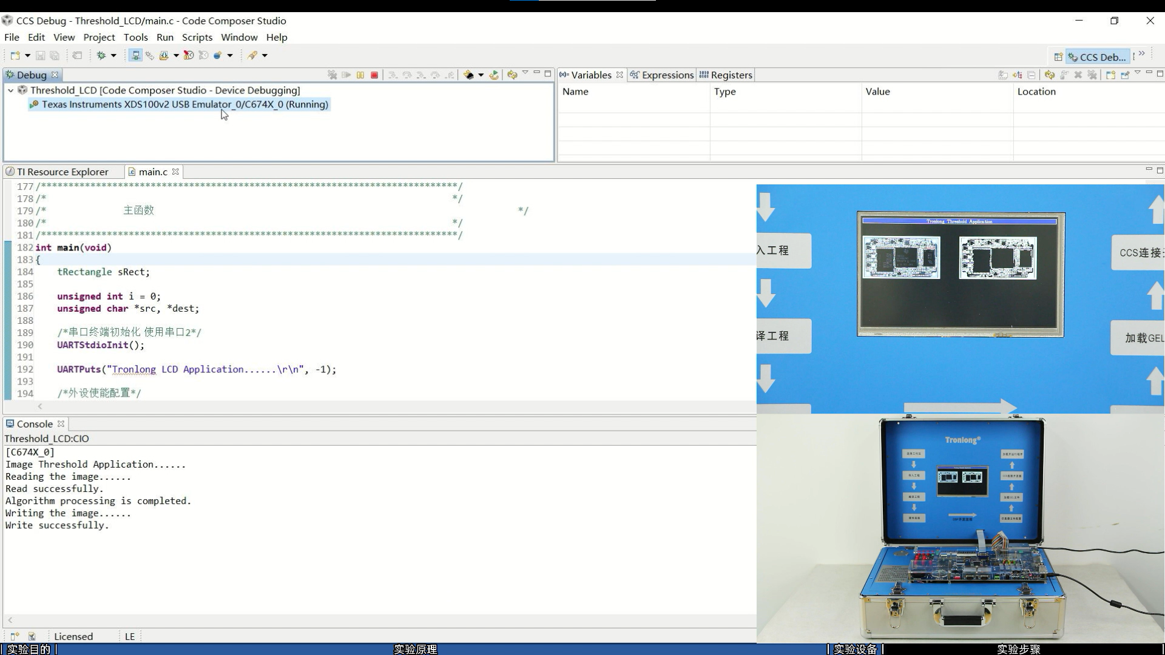Open the File menu
Viewport: 1165px width, 655px height.
tap(12, 37)
